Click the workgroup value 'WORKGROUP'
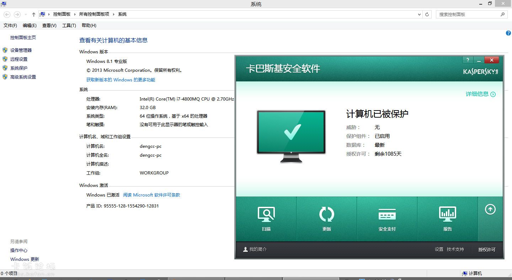 pos(154,173)
